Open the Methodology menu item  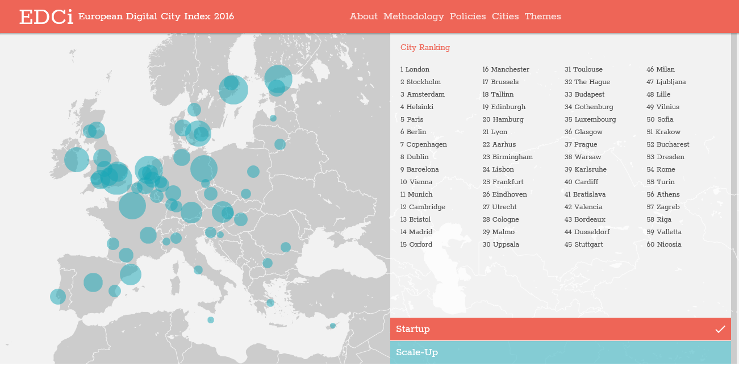click(x=414, y=16)
